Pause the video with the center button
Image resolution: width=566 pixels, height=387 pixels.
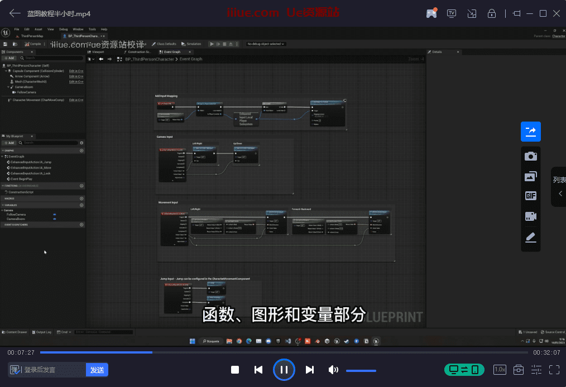tap(284, 370)
